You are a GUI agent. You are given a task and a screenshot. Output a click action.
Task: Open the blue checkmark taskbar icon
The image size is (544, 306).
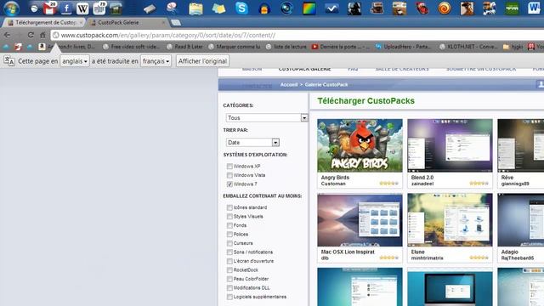click(331, 8)
